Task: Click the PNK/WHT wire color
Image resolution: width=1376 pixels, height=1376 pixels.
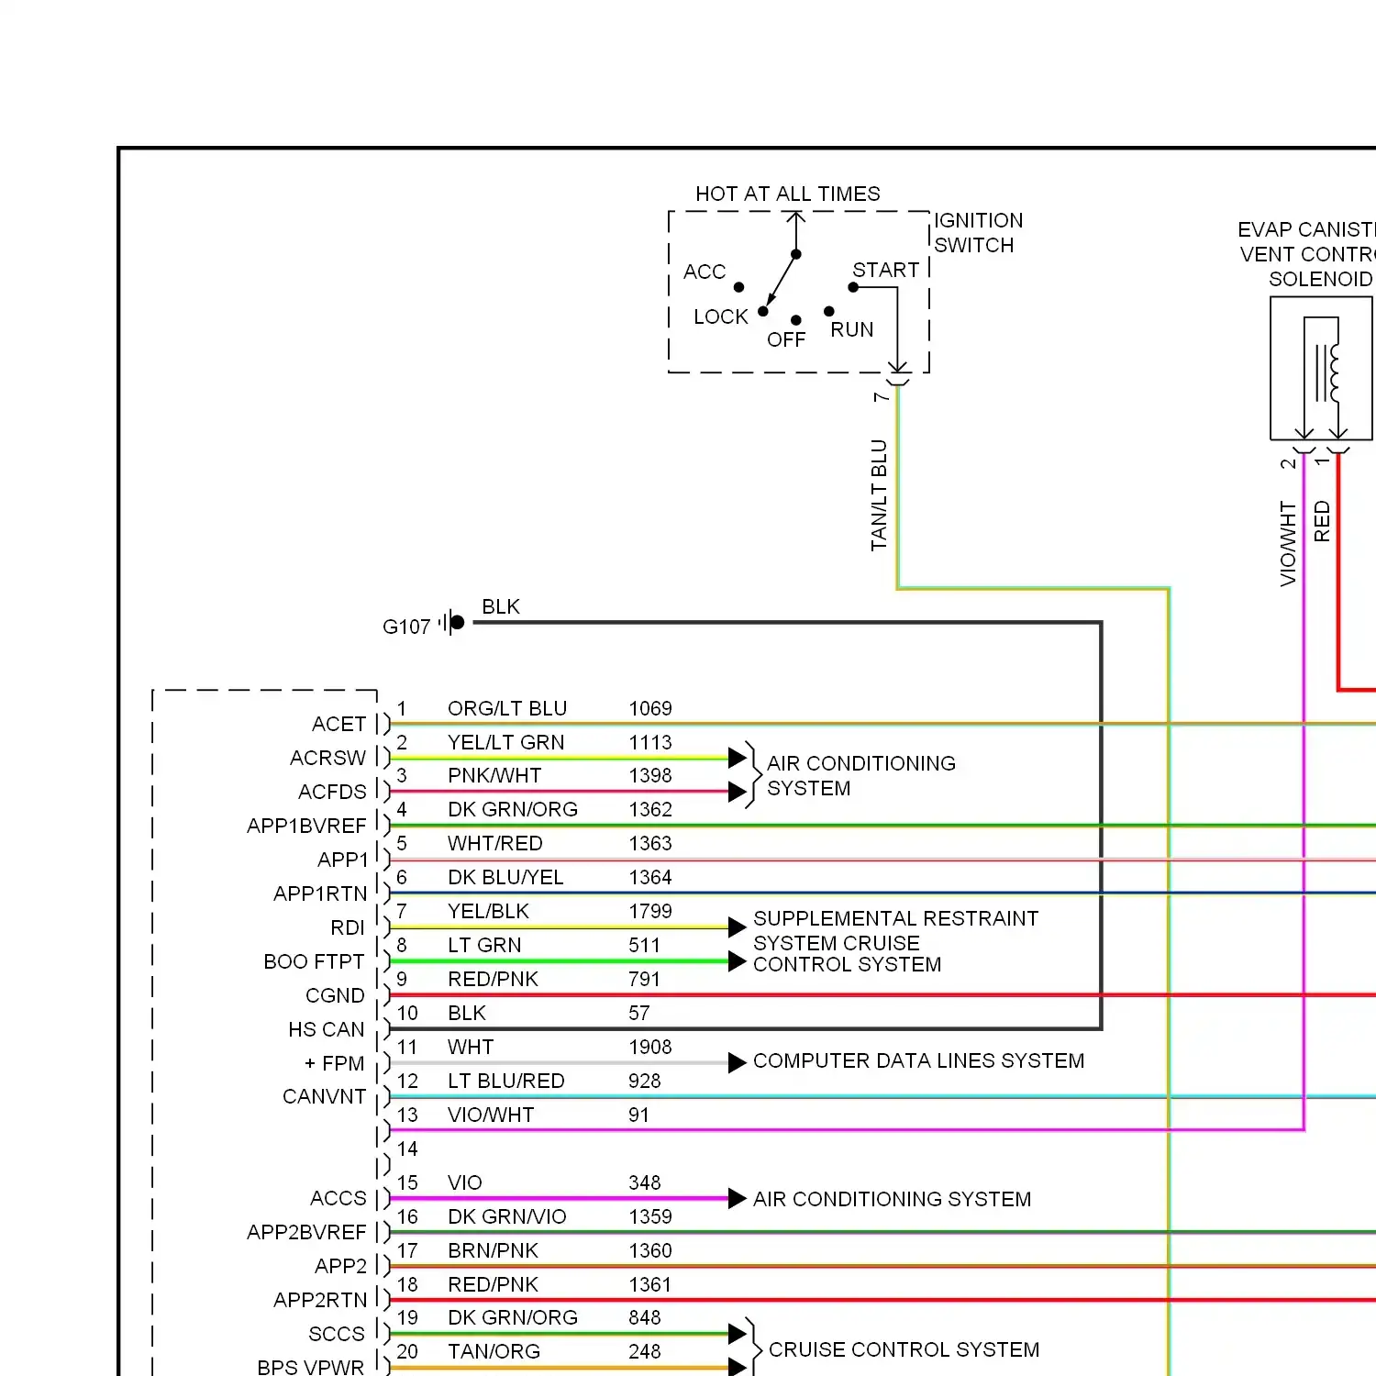Action: (x=494, y=775)
